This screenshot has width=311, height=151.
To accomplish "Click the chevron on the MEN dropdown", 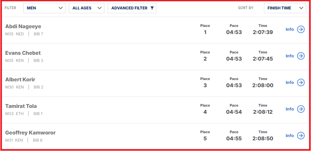I will tap(61, 8).
